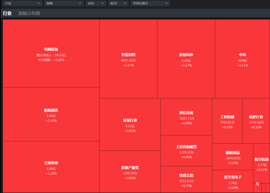Expand the 前20 count dropdown
This screenshot has height=193, width=270.
(118, 3)
